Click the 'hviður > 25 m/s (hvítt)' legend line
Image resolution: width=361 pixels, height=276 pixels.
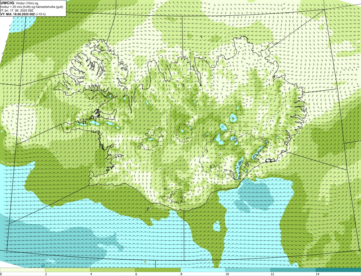tap(32, 6)
